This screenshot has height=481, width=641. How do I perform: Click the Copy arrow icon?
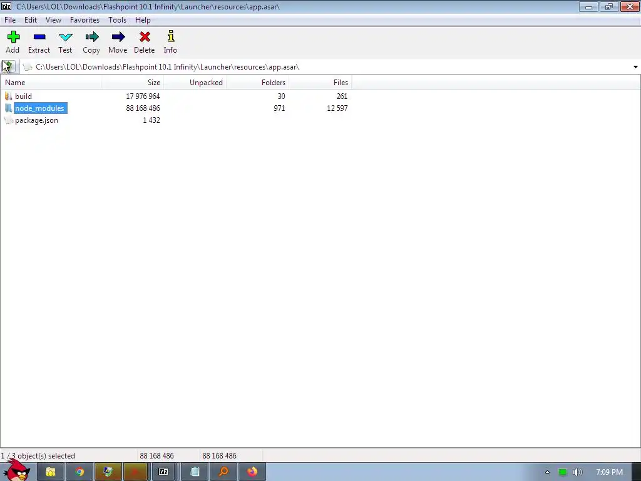(91, 37)
